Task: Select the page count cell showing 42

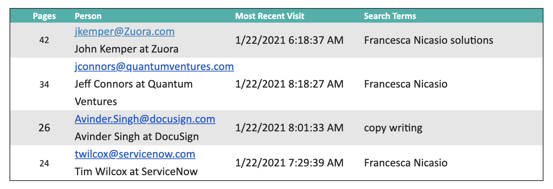Action: [44, 40]
